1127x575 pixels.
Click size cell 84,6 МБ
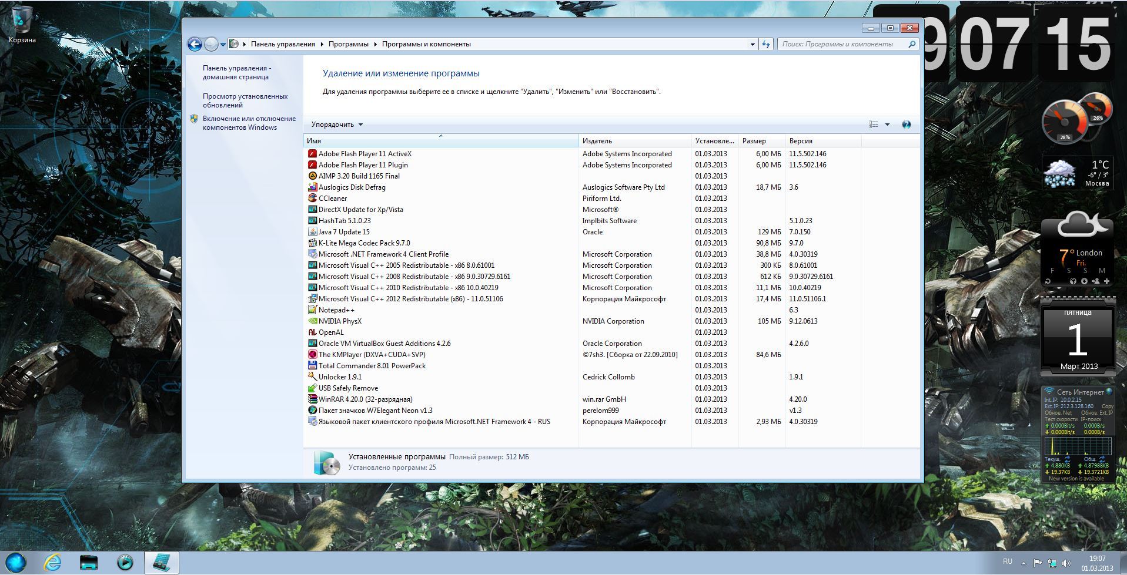coord(768,355)
